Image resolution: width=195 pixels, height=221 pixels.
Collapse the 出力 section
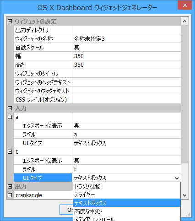(x=10, y=186)
